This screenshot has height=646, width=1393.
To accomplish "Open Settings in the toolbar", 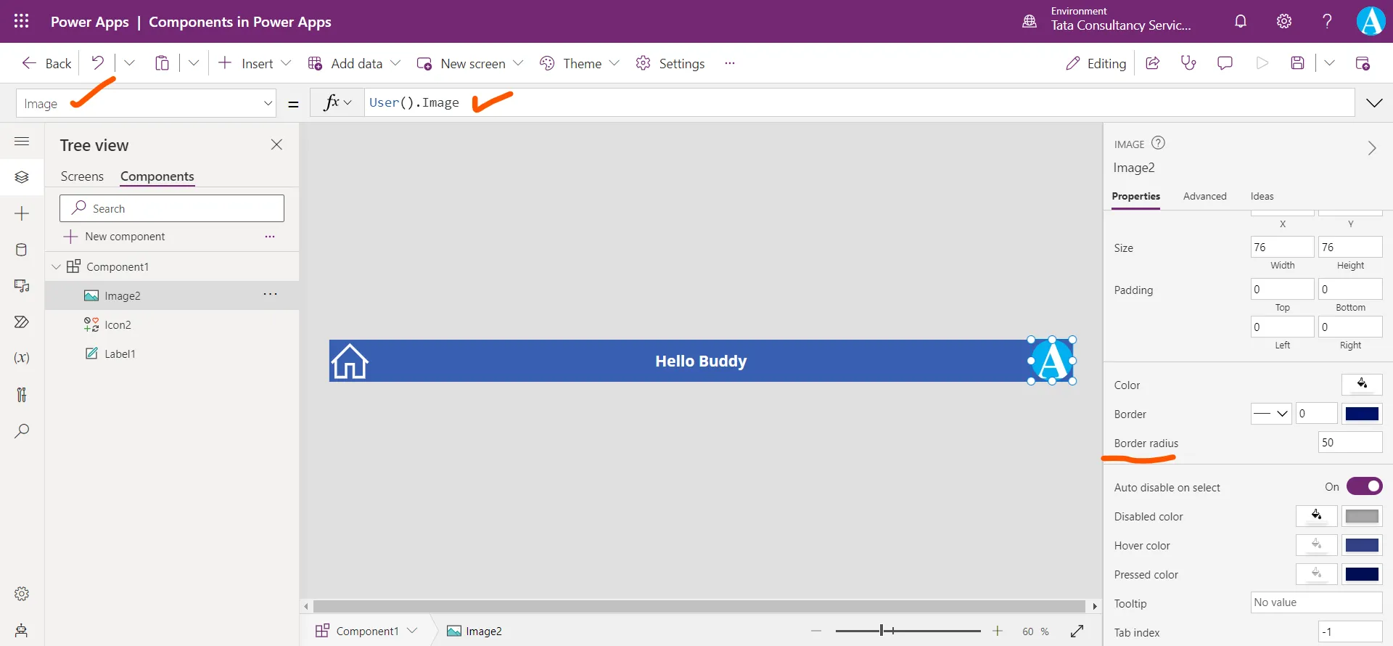I will pos(670,63).
